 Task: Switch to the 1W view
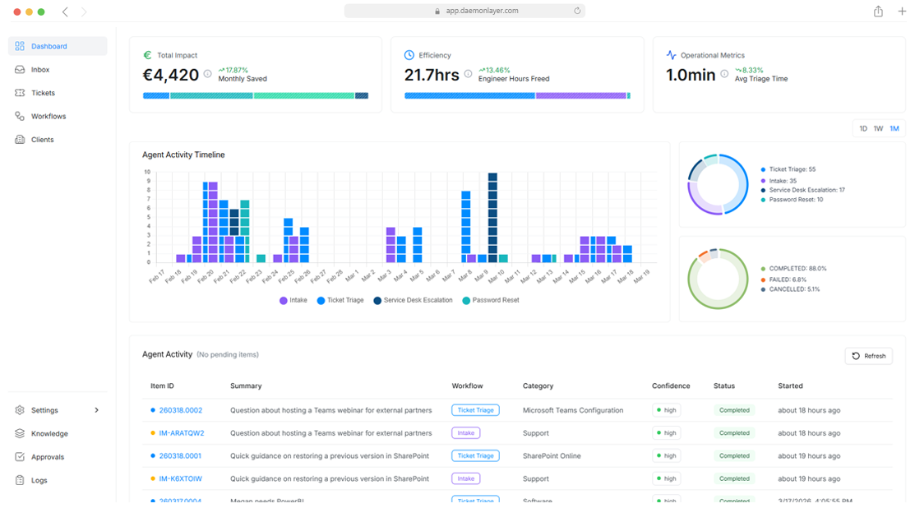coord(878,128)
